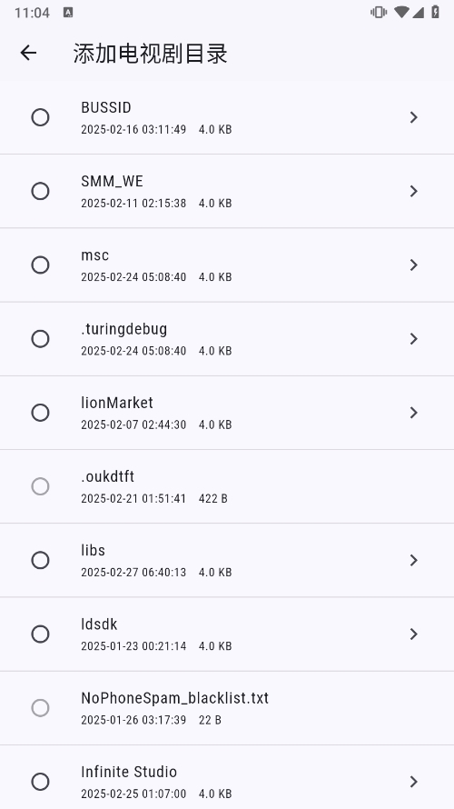Tap the 添加电视剧目录 page title
Viewport: 454px width, 809px height.
(x=150, y=53)
